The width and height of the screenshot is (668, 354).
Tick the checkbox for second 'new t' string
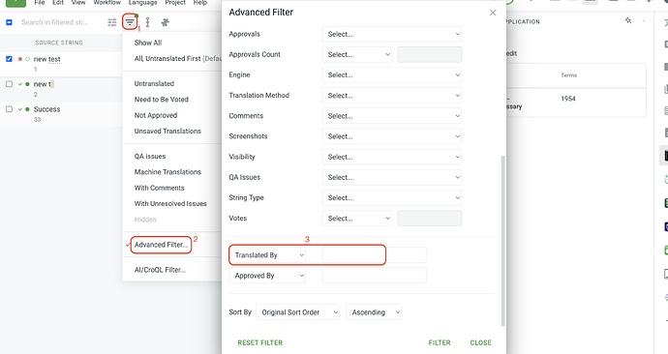(x=9, y=84)
